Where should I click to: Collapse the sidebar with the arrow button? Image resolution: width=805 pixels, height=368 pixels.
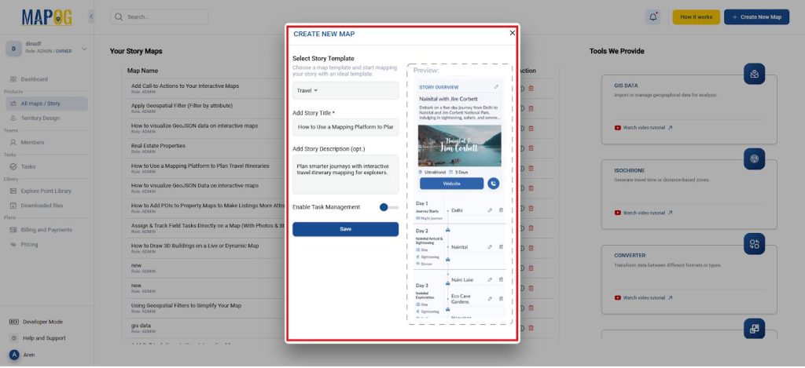coord(91,17)
